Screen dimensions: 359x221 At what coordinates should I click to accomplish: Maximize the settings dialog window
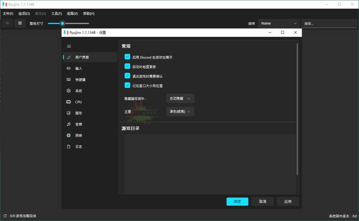tap(283, 32)
